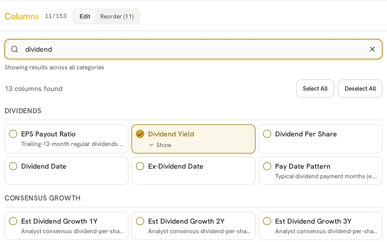Click the Select All button

pos(315,88)
